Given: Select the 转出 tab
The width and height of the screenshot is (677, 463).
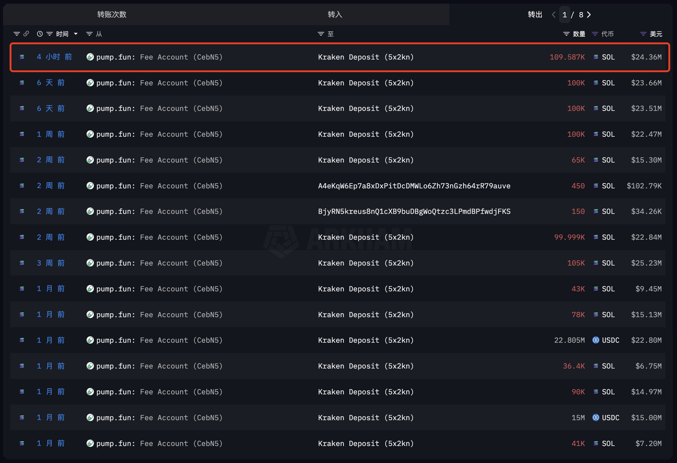Looking at the screenshot, I should point(535,14).
